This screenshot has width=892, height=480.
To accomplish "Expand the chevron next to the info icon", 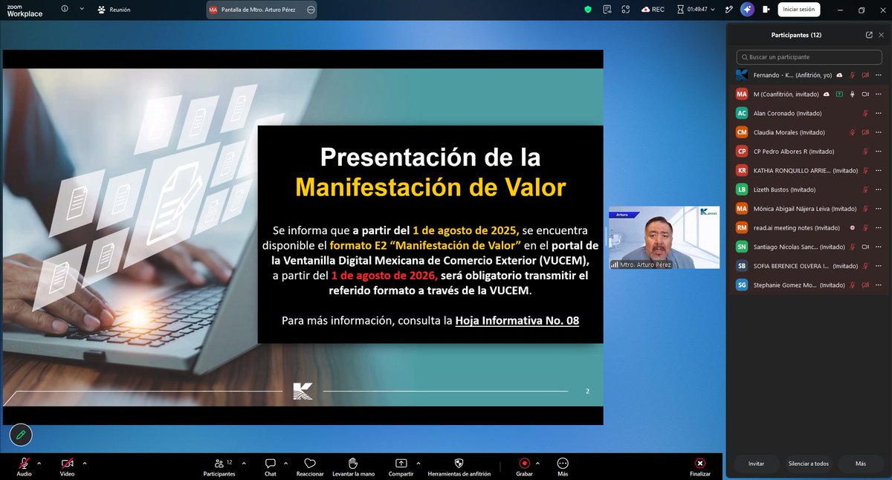I will [82, 10].
